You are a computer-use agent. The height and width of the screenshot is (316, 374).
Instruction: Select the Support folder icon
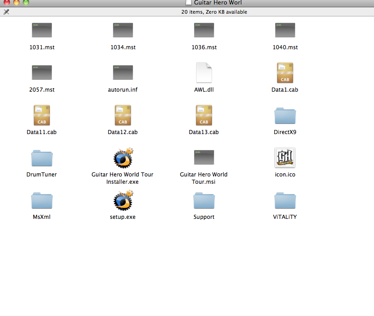point(204,201)
